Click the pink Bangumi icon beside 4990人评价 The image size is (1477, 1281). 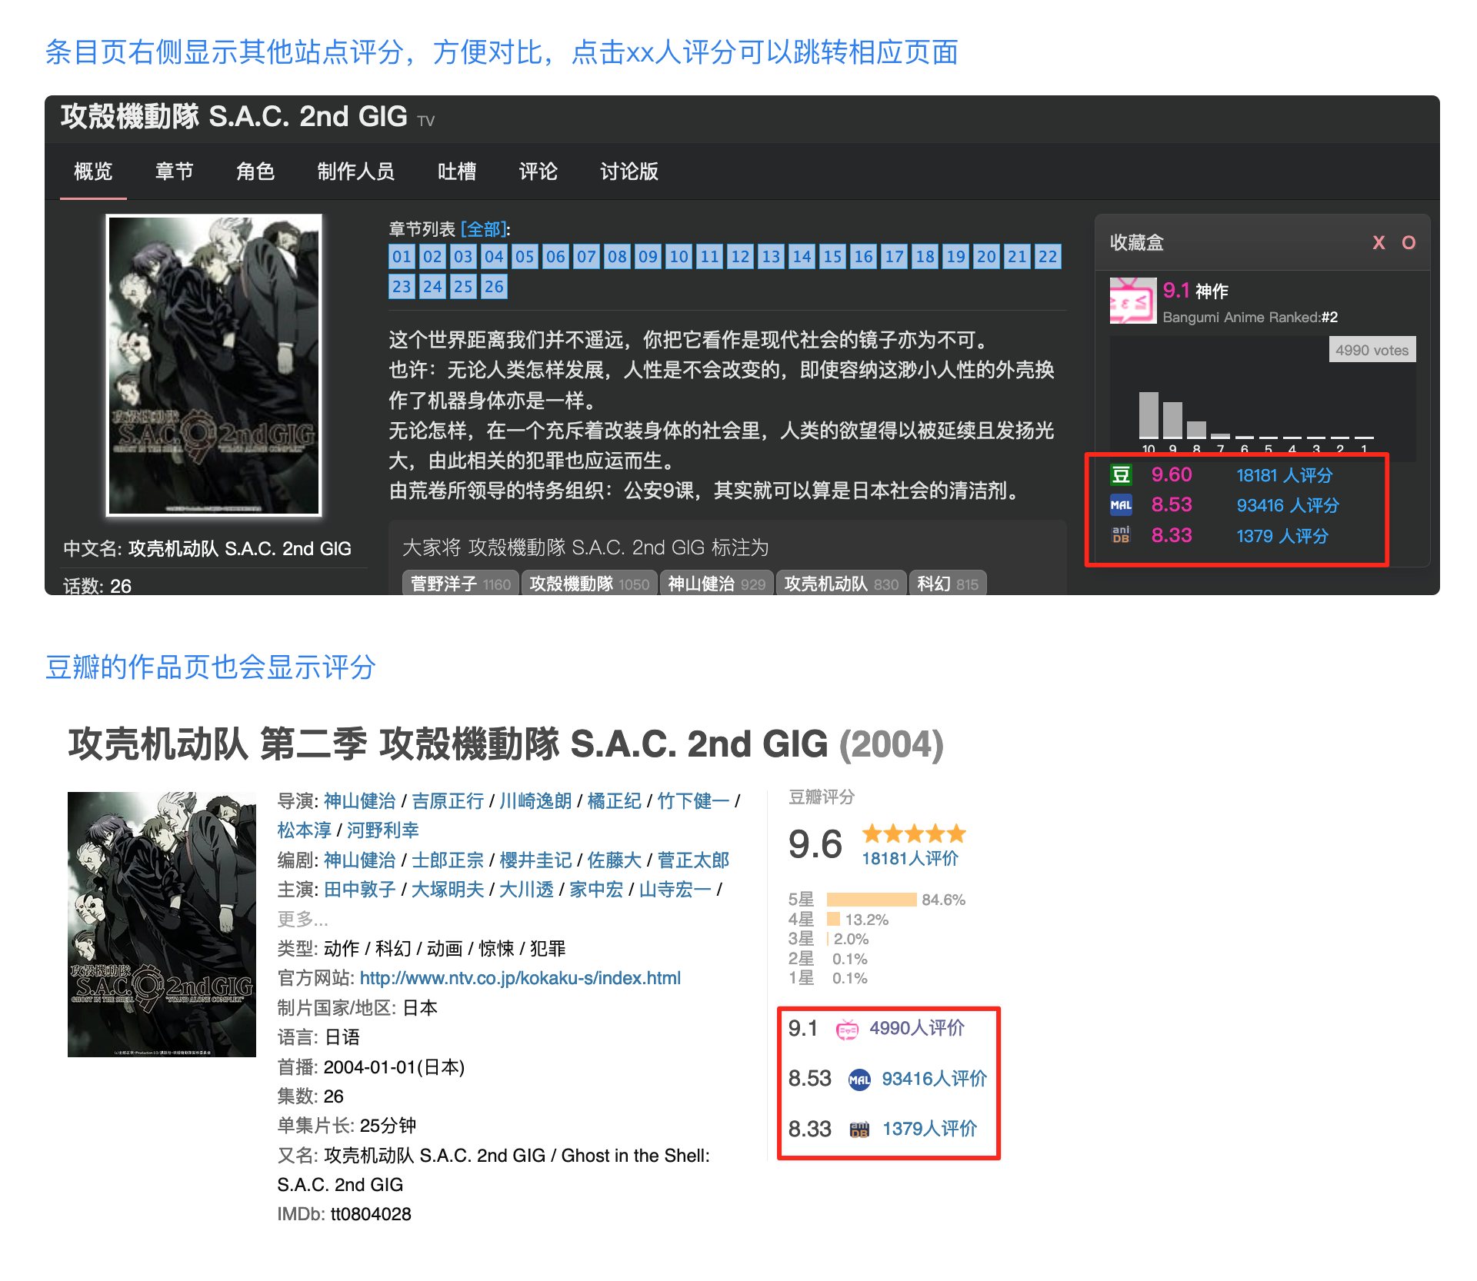click(x=847, y=1030)
